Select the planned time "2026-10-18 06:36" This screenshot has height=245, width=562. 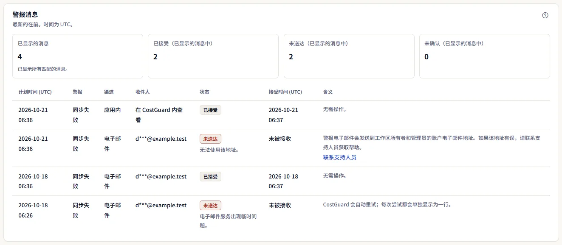coord(33,181)
